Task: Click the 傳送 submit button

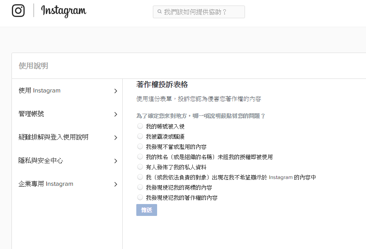Action: (x=146, y=210)
